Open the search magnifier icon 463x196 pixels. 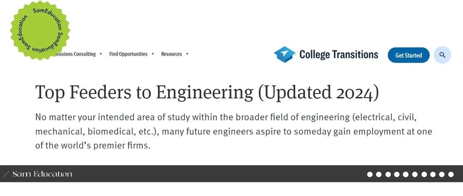click(x=442, y=55)
